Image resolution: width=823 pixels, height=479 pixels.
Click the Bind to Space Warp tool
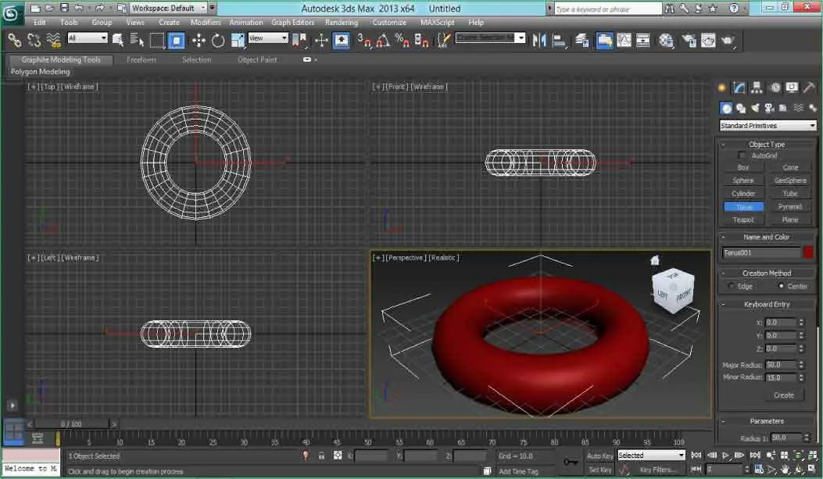point(53,40)
